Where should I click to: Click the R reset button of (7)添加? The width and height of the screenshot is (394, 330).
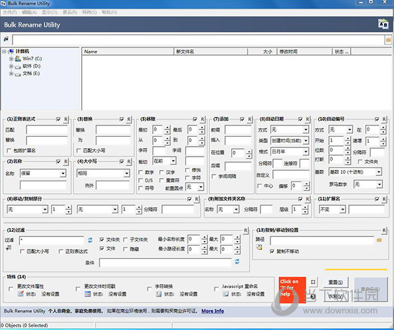[250, 120]
